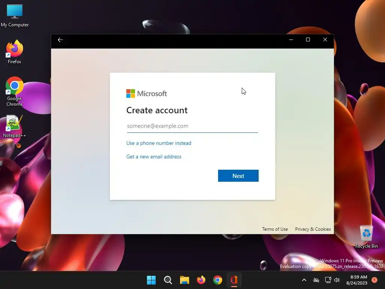Switch to Office app in taskbar
The height and width of the screenshot is (289, 385).
pyautogui.click(x=234, y=280)
